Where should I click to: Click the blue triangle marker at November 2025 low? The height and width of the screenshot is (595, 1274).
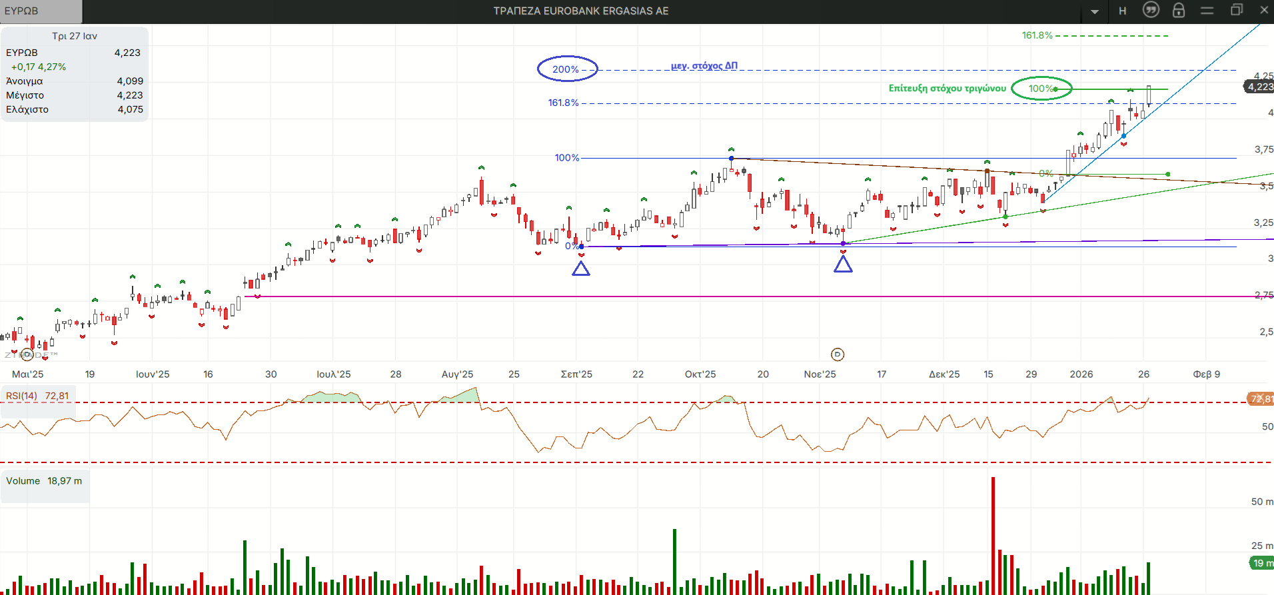[843, 265]
